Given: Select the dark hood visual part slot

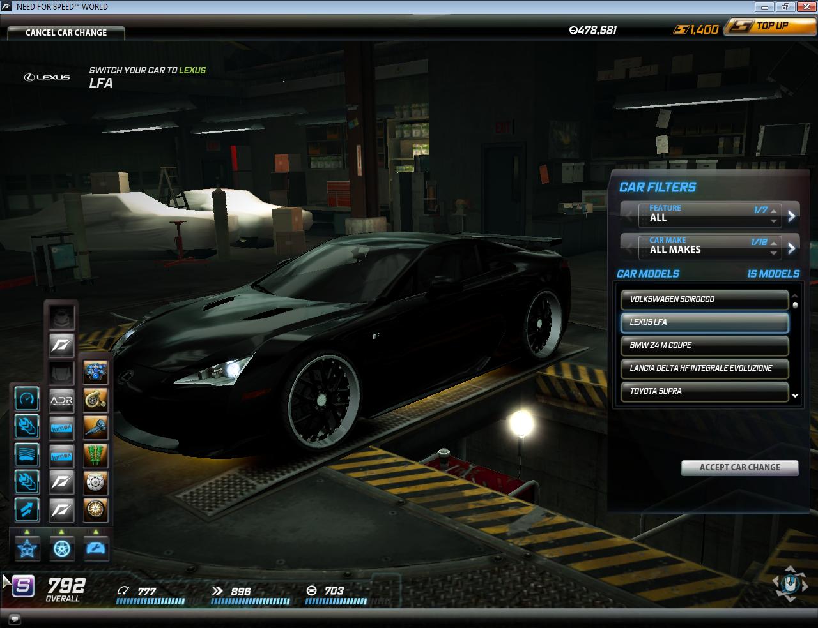Looking at the screenshot, I should (x=61, y=373).
